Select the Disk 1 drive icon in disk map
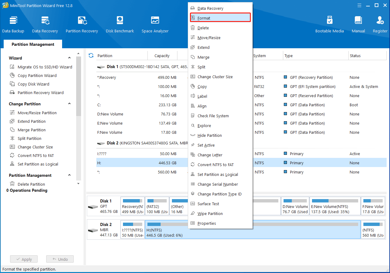This screenshot has width=390, height=273. coord(93,206)
